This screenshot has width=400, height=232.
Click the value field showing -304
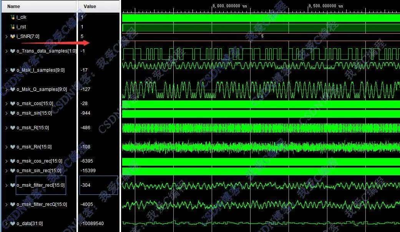pyautogui.click(x=85, y=185)
